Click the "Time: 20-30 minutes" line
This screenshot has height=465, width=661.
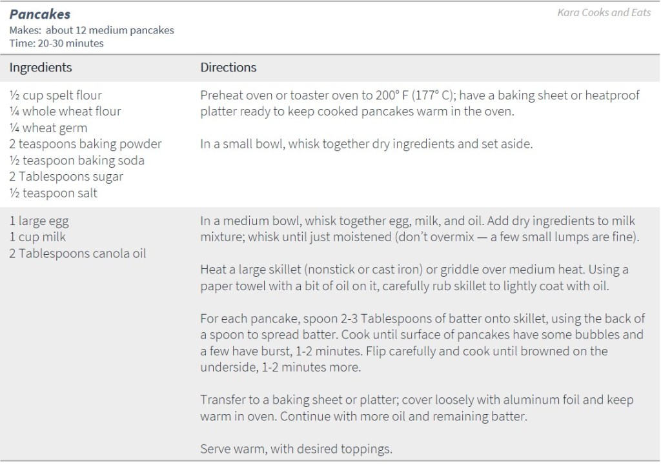[x=57, y=43]
